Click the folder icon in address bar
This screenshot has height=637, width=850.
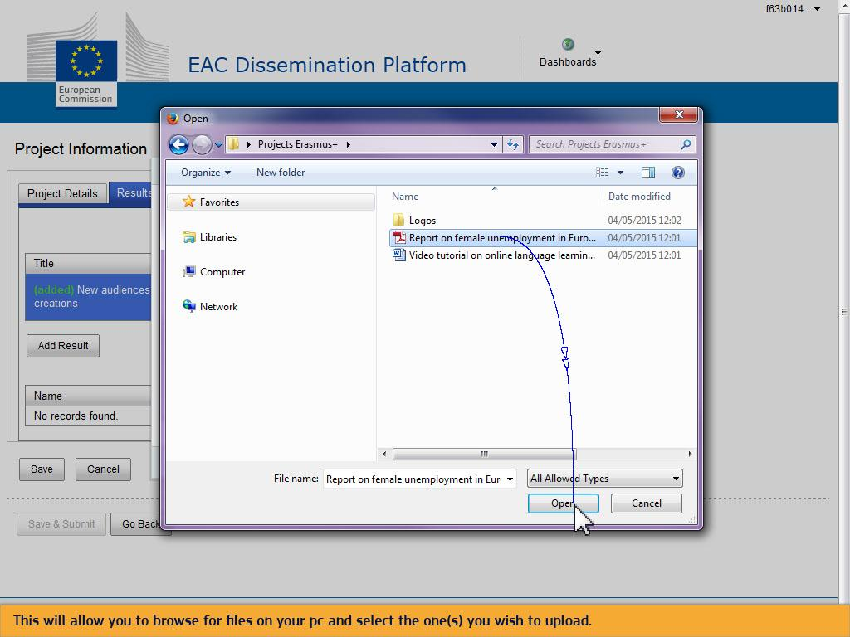[x=233, y=144]
